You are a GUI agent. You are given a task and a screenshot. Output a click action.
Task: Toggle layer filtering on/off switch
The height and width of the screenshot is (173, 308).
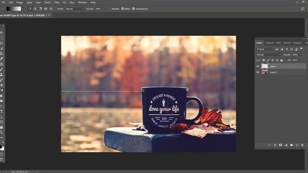click(x=301, y=49)
